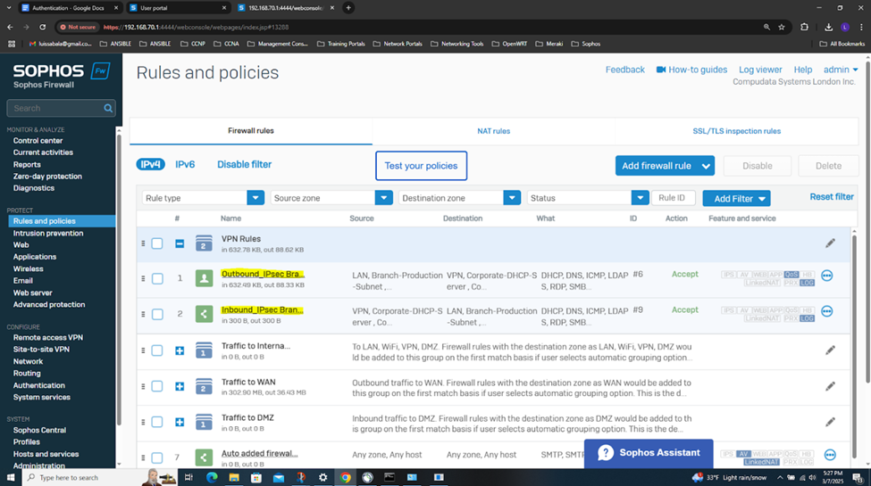
Task: Click Traffic to DMZ group folder icon
Action: click(x=204, y=422)
